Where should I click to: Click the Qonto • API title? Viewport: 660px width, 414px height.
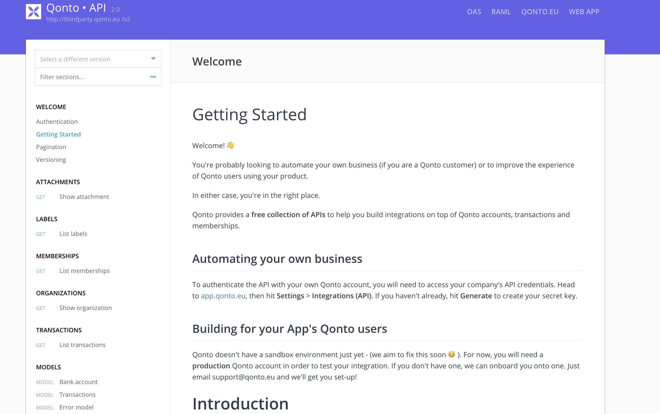click(76, 8)
